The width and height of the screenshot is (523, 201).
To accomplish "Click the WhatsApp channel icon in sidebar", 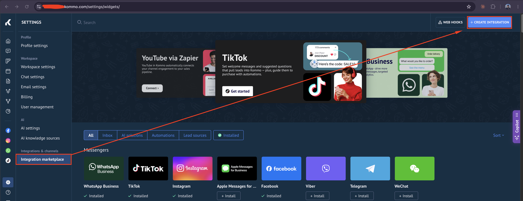I will click(x=8, y=150).
